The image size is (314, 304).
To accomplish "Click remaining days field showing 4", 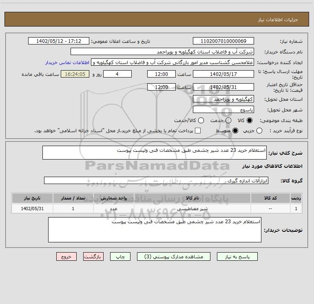I will [117, 74].
